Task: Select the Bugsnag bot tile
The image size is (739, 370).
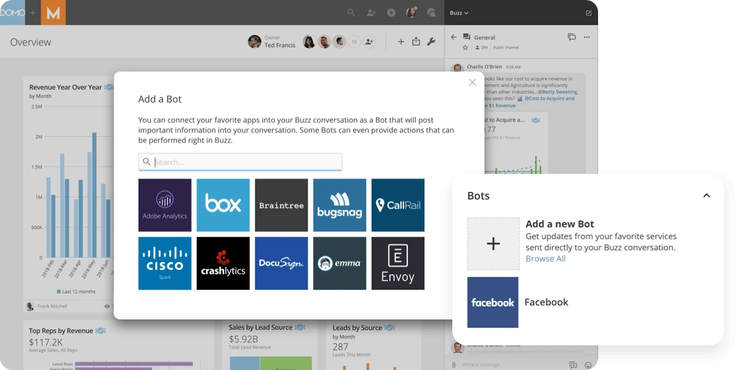Action: pos(339,205)
